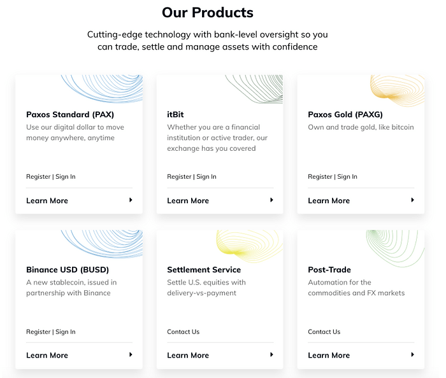Image resolution: width=446 pixels, height=378 pixels.
Task: Select the Settlement Service card title
Action: 204,270
